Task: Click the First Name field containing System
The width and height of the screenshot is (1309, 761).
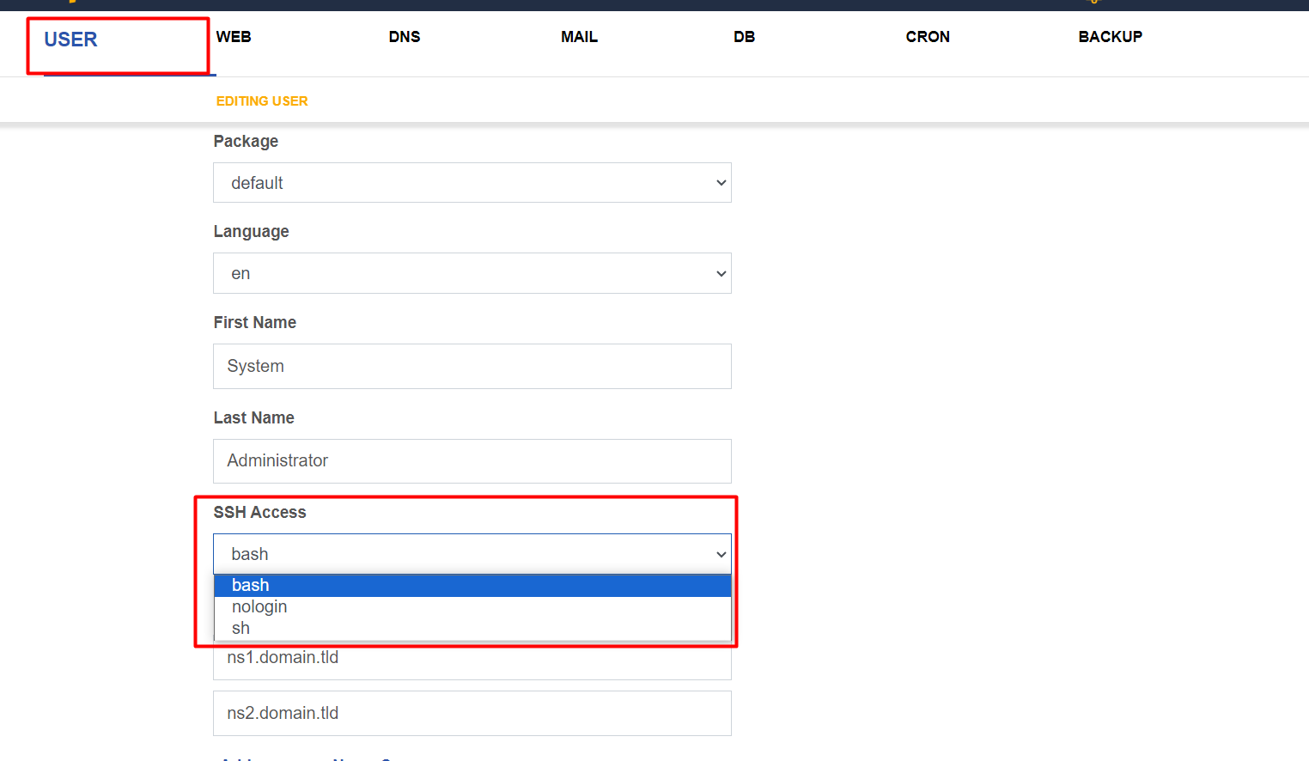Action: (x=472, y=366)
